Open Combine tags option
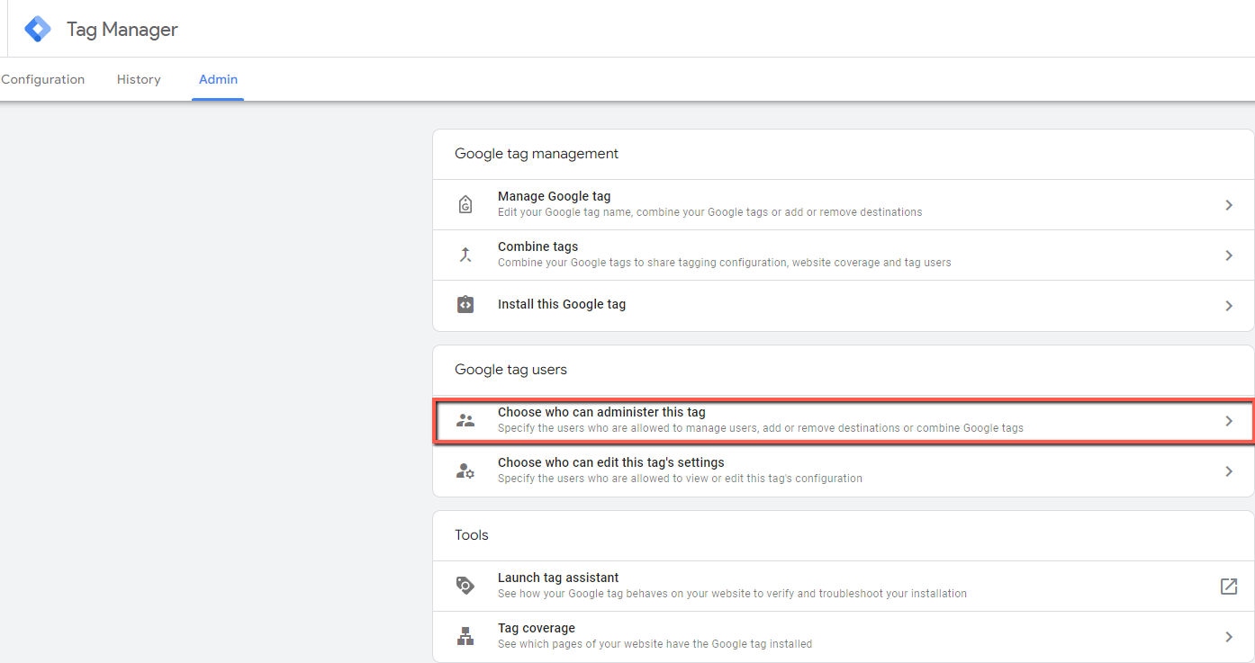The height and width of the screenshot is (663, 1255). pos(844,255)
